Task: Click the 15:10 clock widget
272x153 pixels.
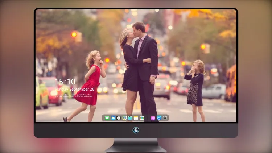Action: (65, 82)
